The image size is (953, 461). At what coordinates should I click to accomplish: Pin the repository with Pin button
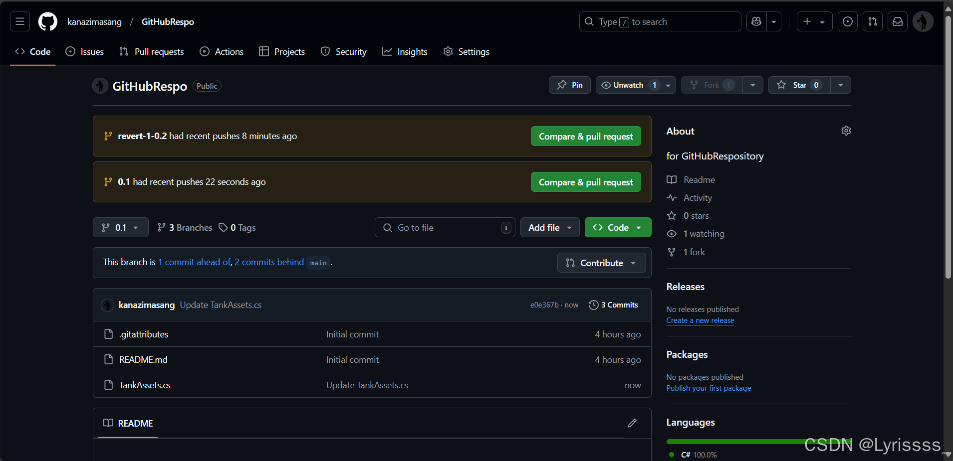click(570, 85)
